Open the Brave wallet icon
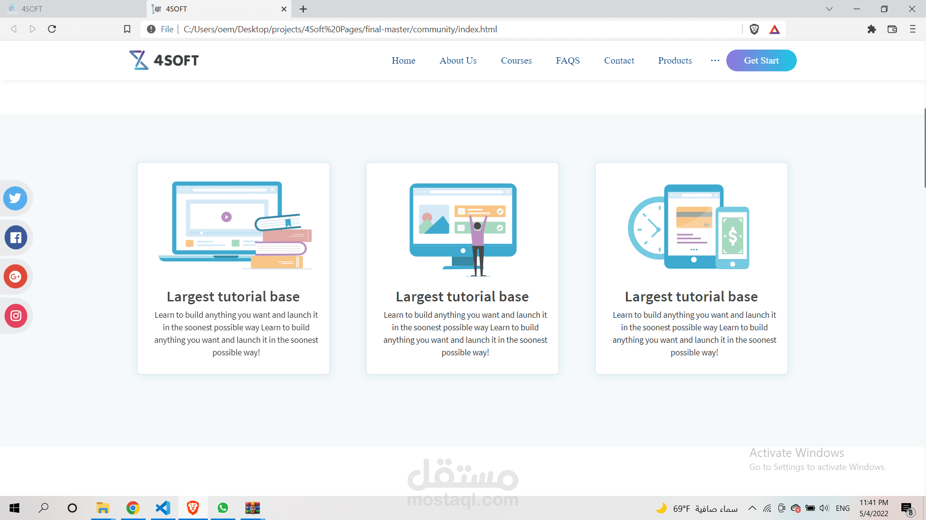This screenshot has height=520, width=926. (x=892, y=29)
